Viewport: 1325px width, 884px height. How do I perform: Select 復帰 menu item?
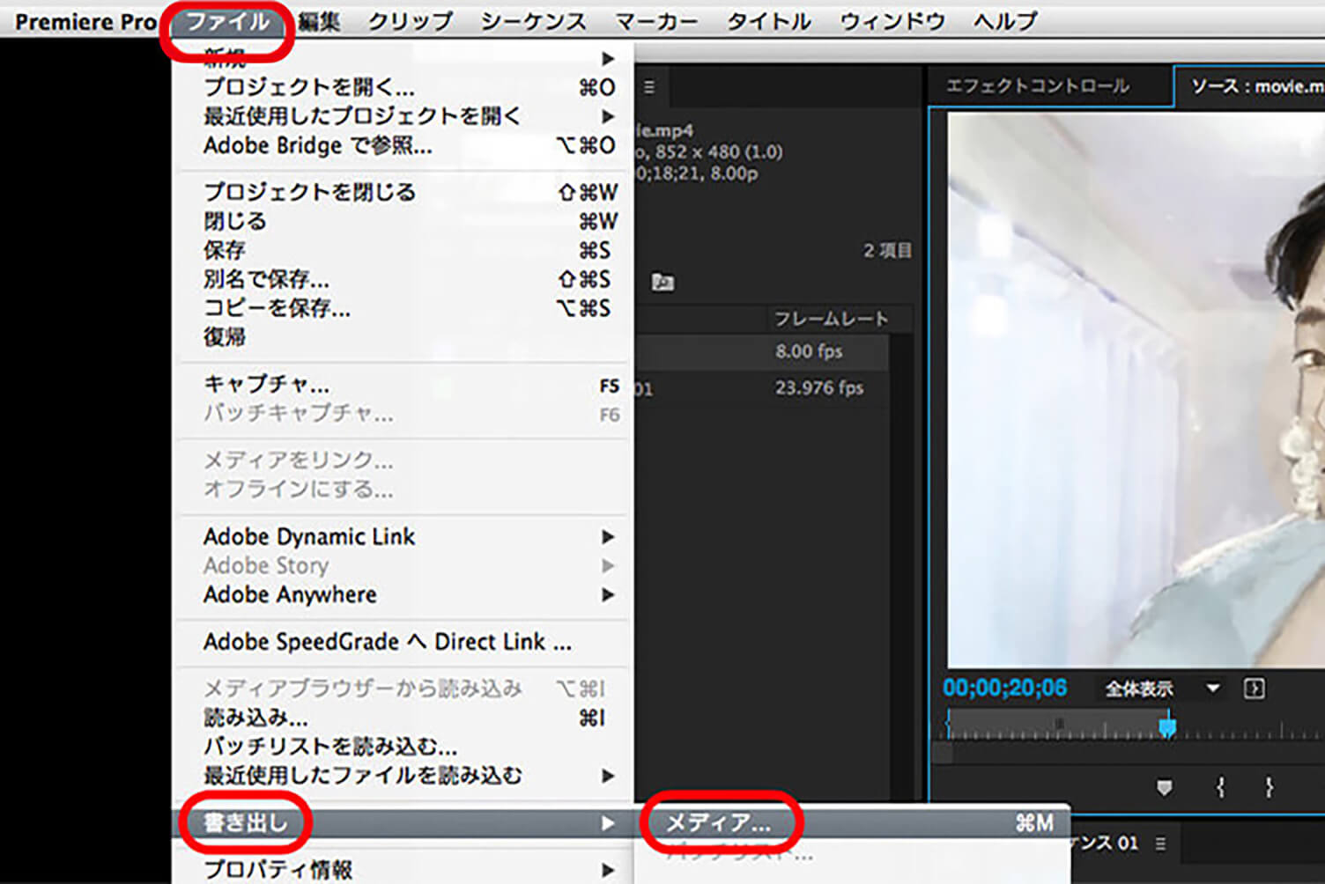[x=403, y=337]
